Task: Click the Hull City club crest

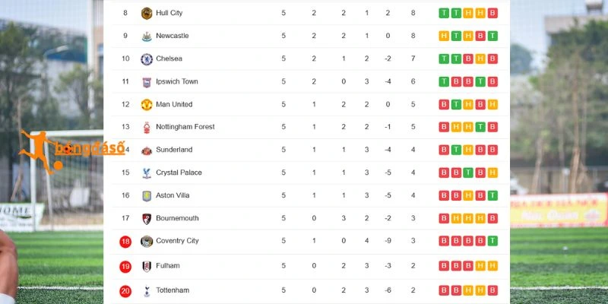Action: 147,13
